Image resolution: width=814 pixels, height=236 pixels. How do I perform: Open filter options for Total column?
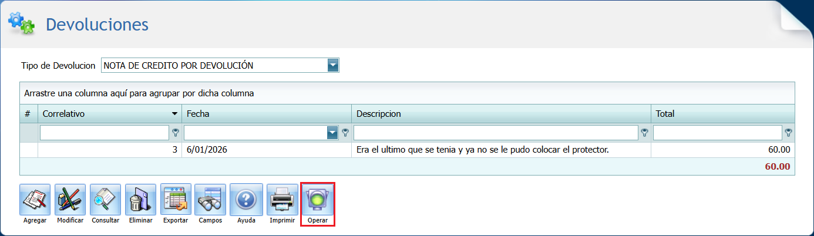click(788, 133)
